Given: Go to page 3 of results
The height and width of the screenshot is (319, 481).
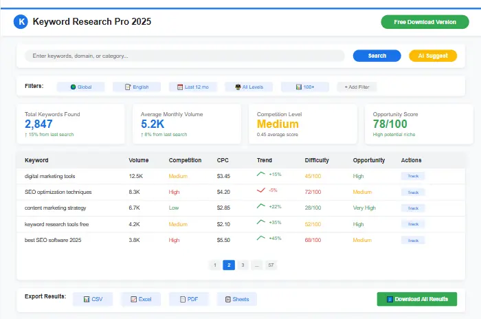Looking at the screenshot, I should coord(243,265).
